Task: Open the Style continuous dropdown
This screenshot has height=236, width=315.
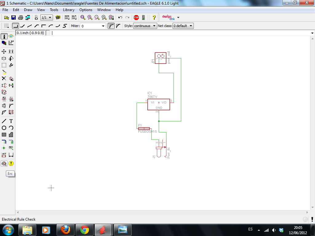Action: point(145,26)
